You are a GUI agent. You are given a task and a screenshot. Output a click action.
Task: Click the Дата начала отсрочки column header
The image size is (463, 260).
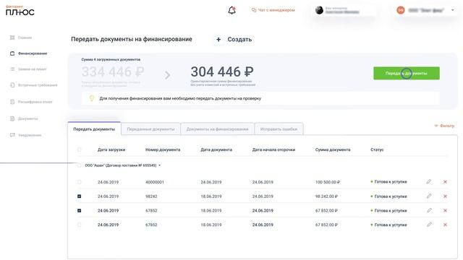tap(273, 149)
